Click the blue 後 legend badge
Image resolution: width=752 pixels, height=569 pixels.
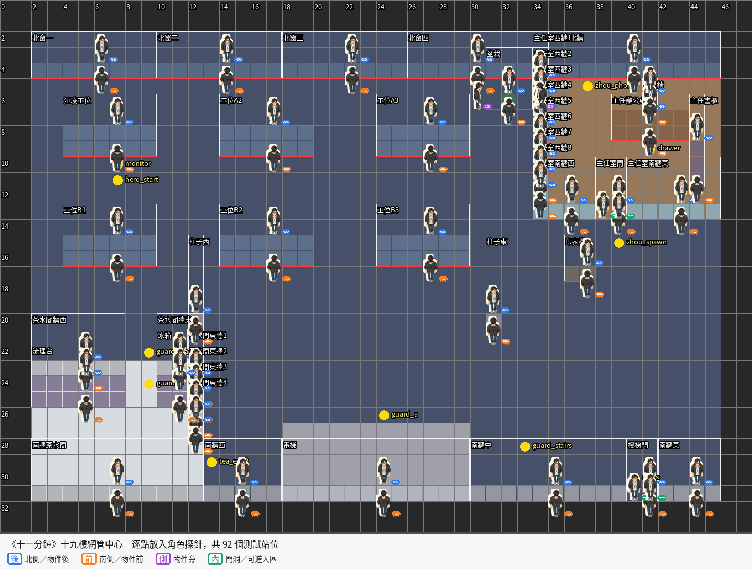click(x=15, y=559)
